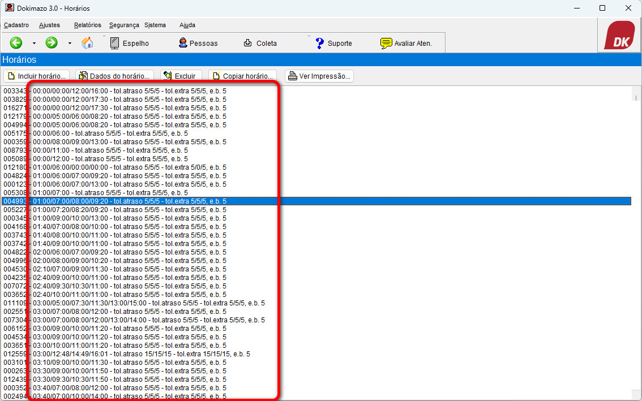
Task: Click the Copiar horário button
Action: point(242,76)
